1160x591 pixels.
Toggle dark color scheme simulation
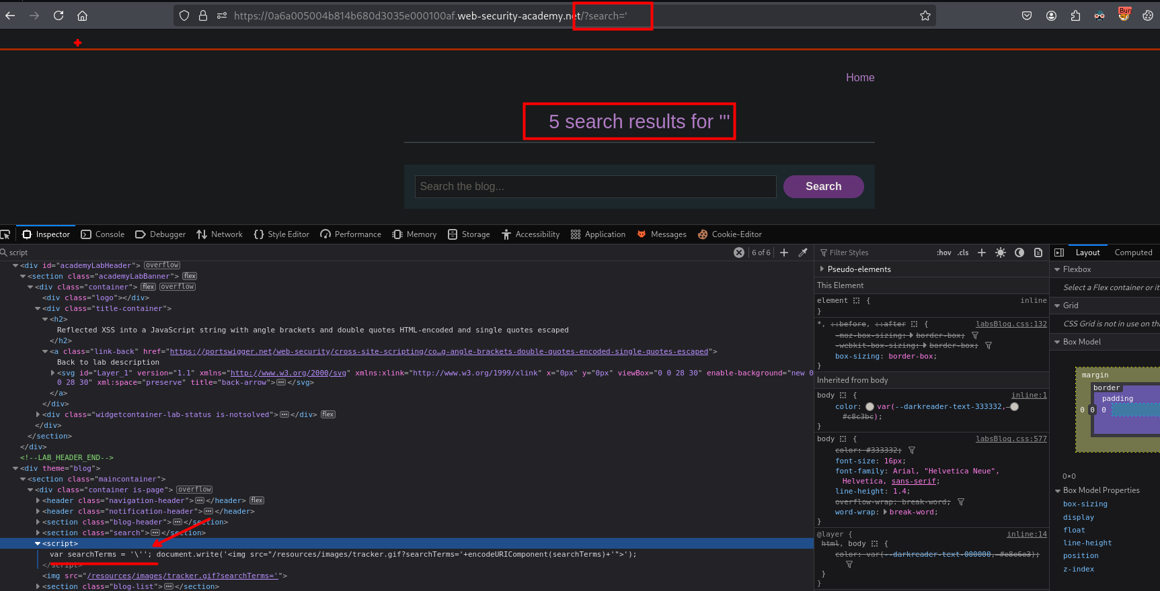click(x=1019, y=253)
